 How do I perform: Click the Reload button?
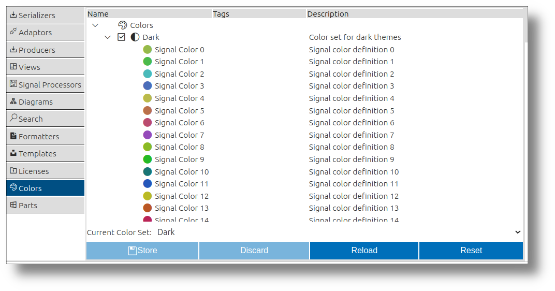[364, 251]
